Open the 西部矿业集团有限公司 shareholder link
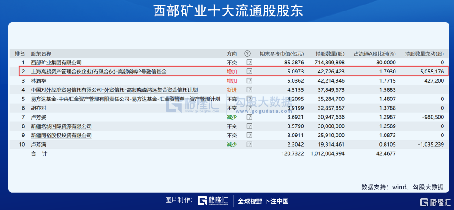 pos(56,62)
